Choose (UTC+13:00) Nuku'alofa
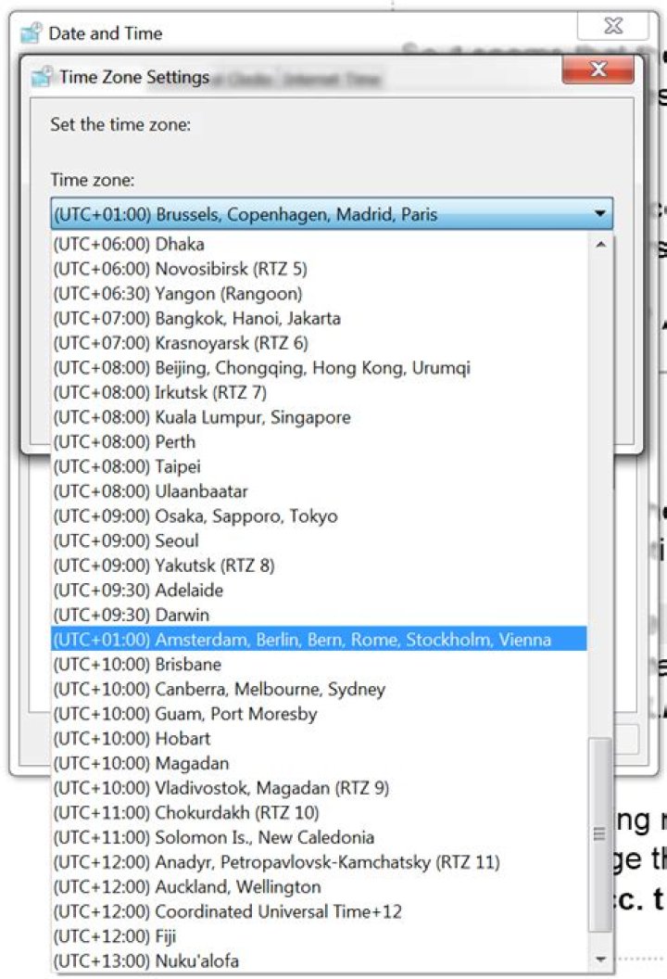The image size is (667, 979). (x=319, y=960)
